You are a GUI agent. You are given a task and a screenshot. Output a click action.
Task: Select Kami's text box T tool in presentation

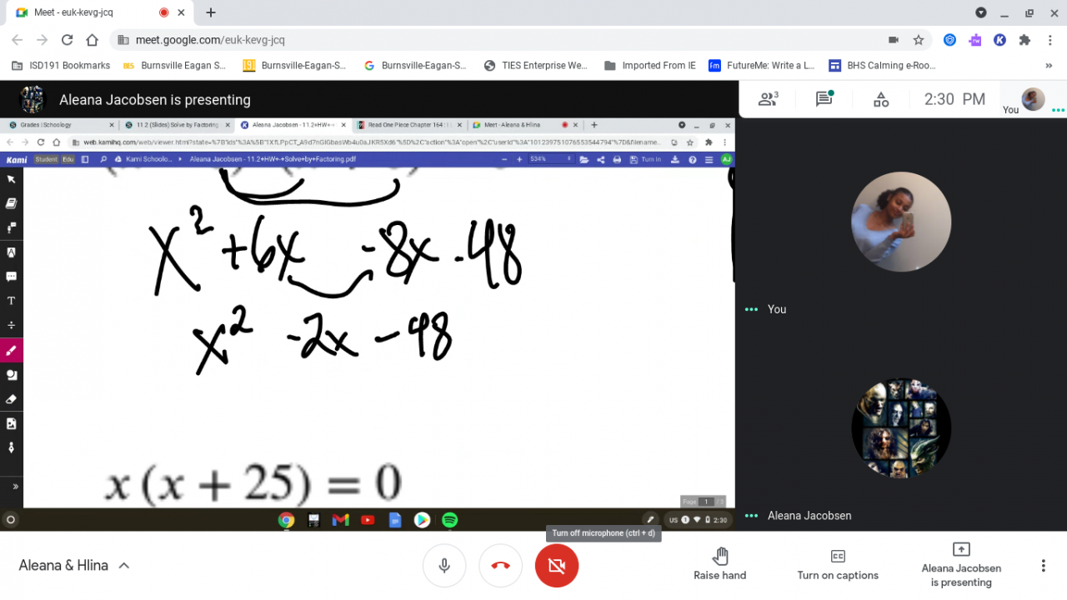tap(12, 301)
